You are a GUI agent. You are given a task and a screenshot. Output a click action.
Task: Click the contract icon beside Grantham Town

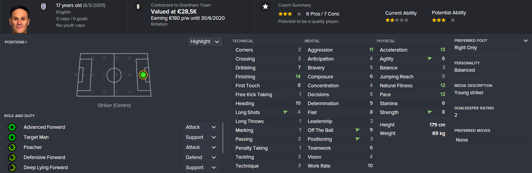pyautogui.click(x=137, y=7)
